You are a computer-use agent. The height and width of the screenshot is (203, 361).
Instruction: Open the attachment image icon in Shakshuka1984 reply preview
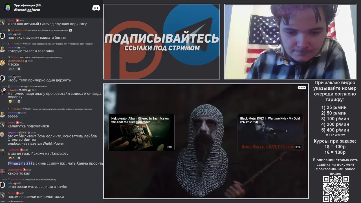71,30
